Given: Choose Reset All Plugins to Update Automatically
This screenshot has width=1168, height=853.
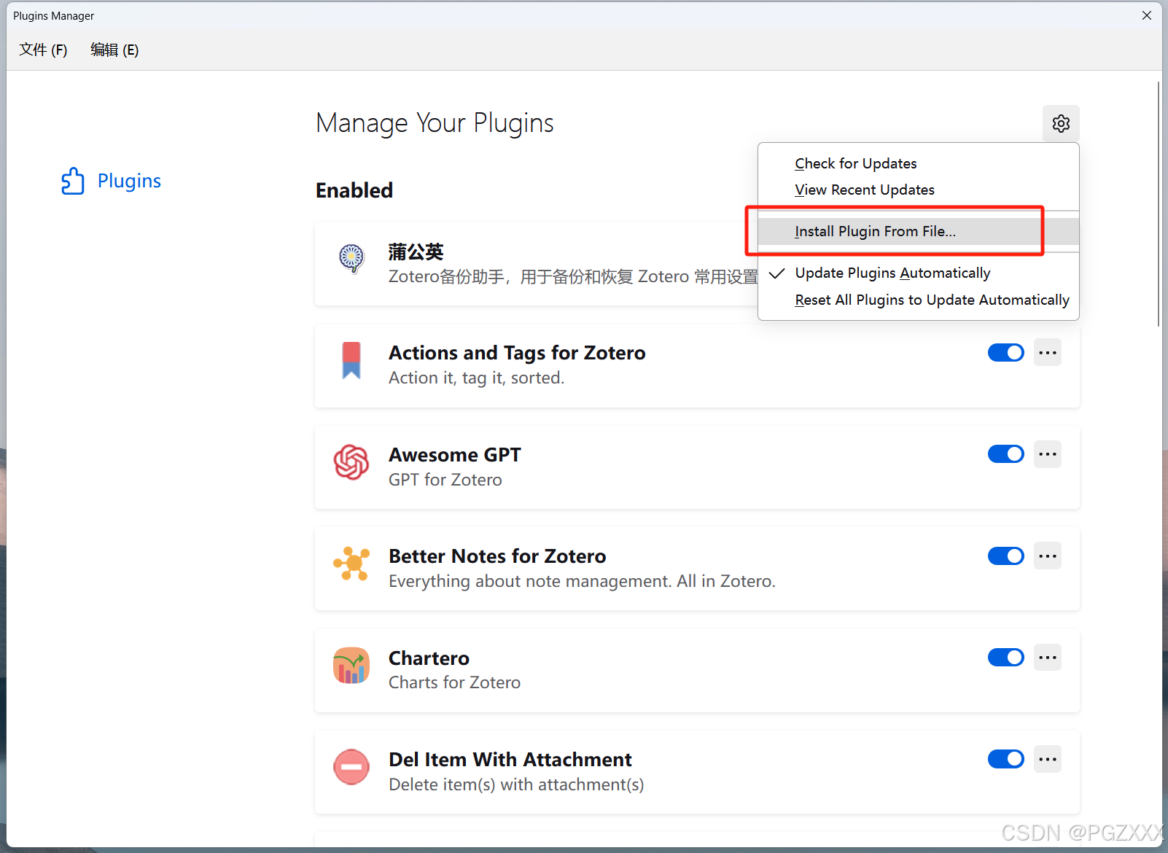Looking at the screenshot, I should coord(919,300).
